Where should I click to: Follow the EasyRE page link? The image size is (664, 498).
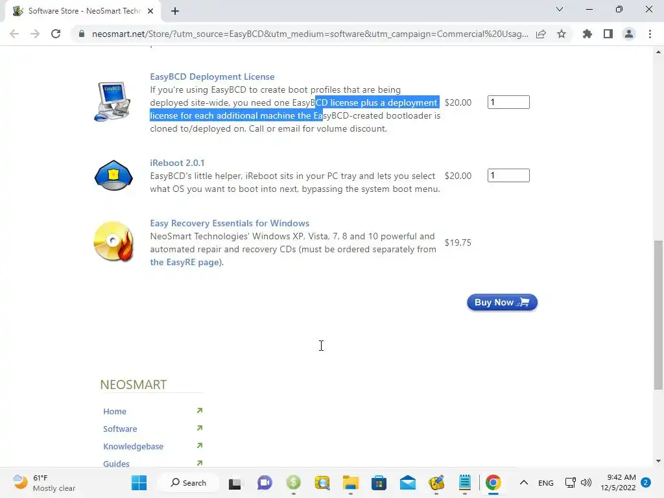(x=185, y=262)
